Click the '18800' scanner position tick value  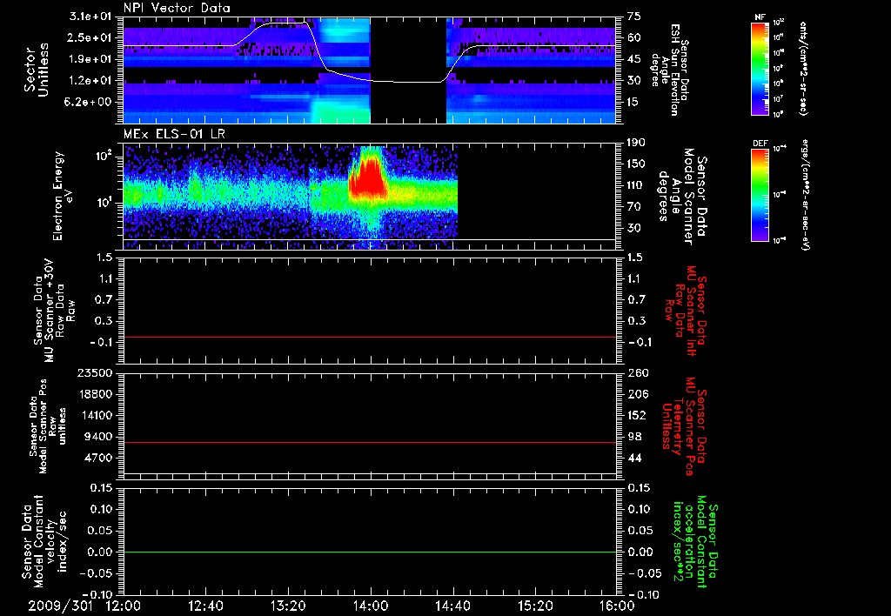(x=96, y=394)
